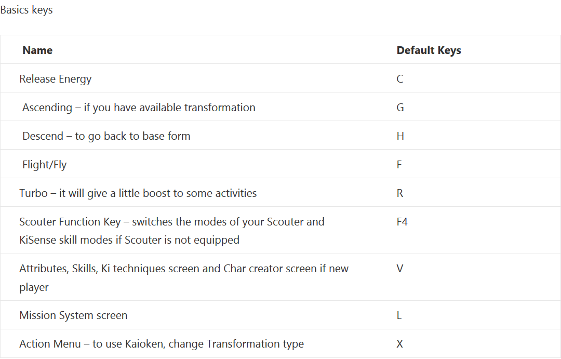Click the 'F' key entry for Flight/Fly
Viewport: 561px width, 359px height.
tap(399, 165)
